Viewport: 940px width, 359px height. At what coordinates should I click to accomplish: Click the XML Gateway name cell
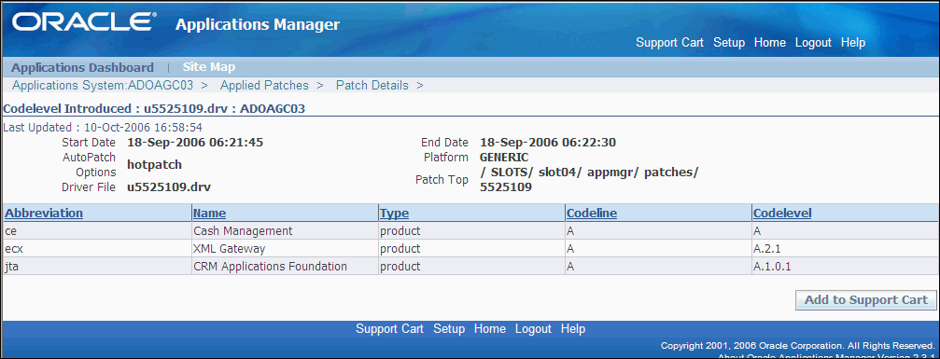285,248
